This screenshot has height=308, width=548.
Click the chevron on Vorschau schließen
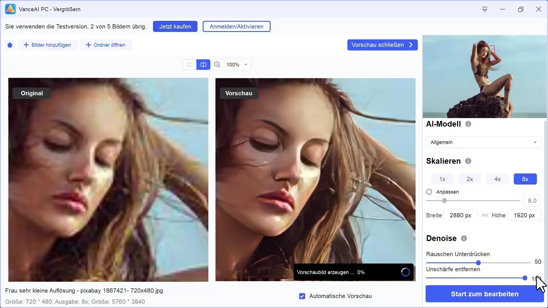(x=411, y=45)
